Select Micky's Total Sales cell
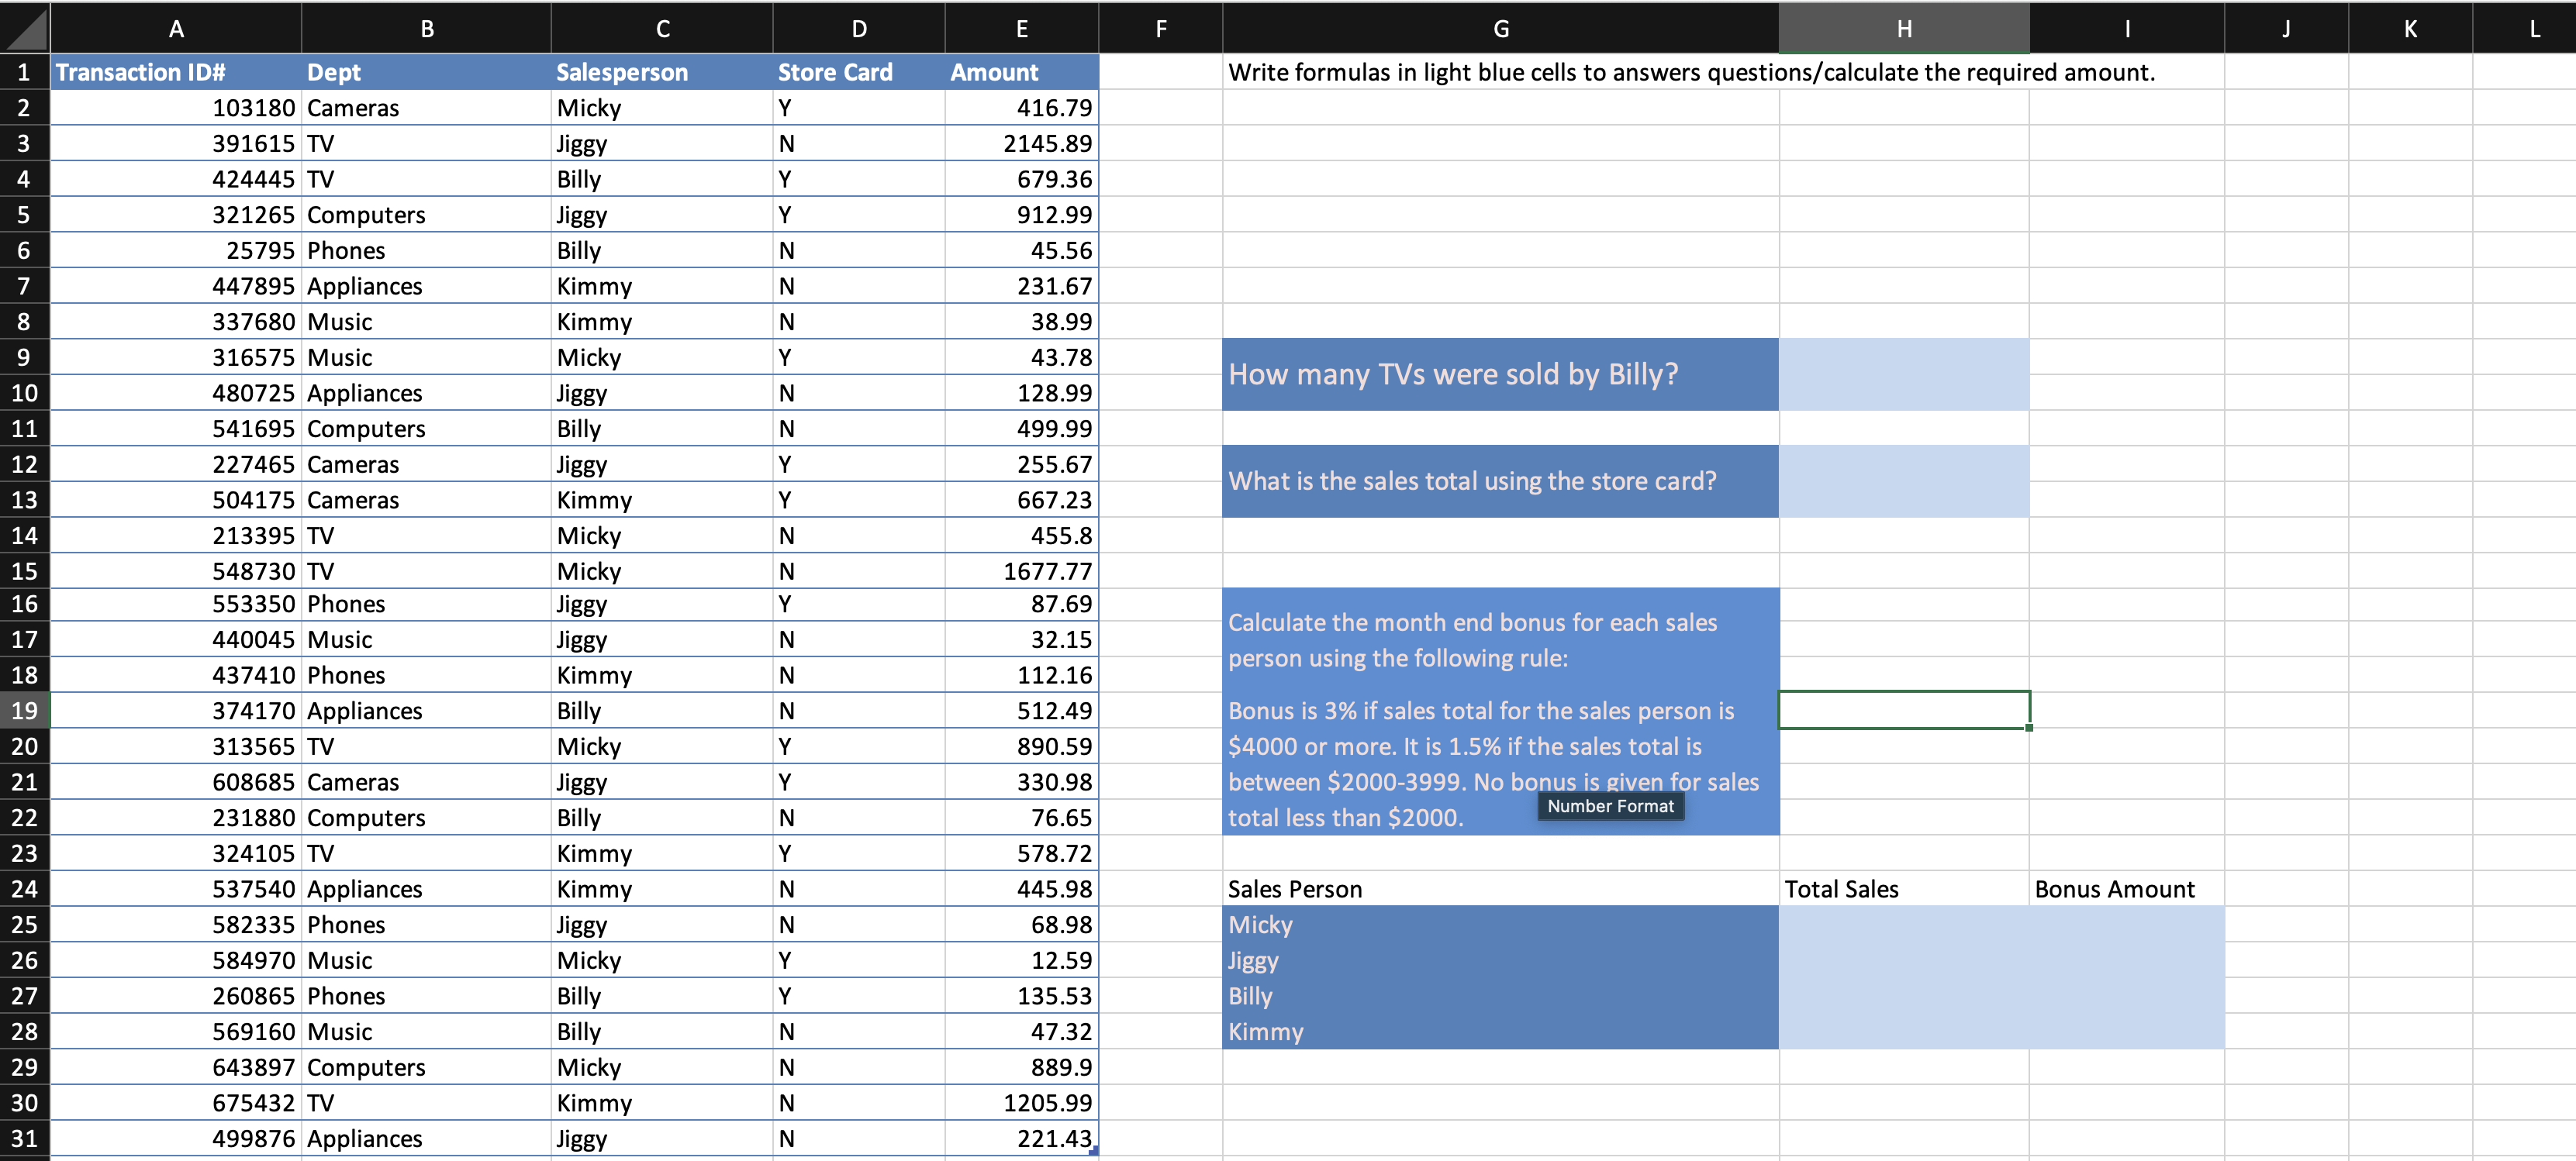 [1903, 924]
